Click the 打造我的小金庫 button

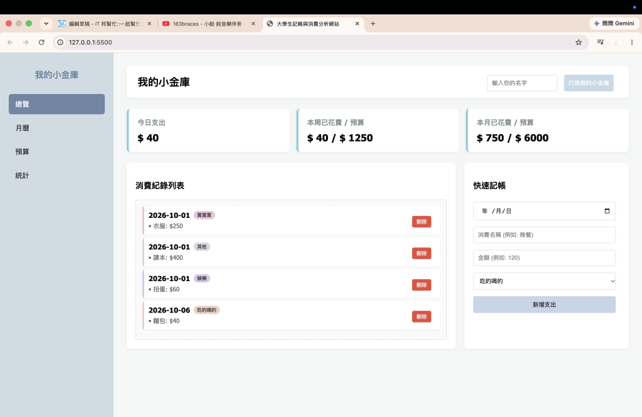coord(588,83)
